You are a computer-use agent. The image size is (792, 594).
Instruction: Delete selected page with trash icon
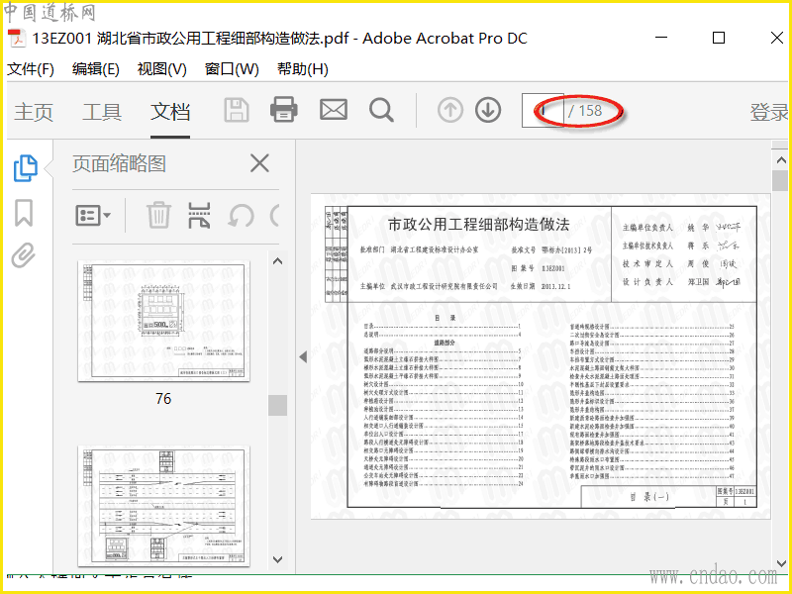pyautogui.click(x=158, y=215)
